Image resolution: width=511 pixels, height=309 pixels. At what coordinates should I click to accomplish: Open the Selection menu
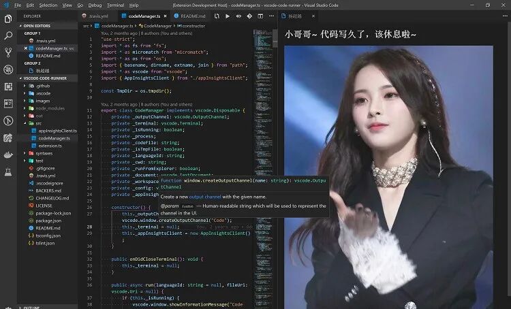coord(48,5)
